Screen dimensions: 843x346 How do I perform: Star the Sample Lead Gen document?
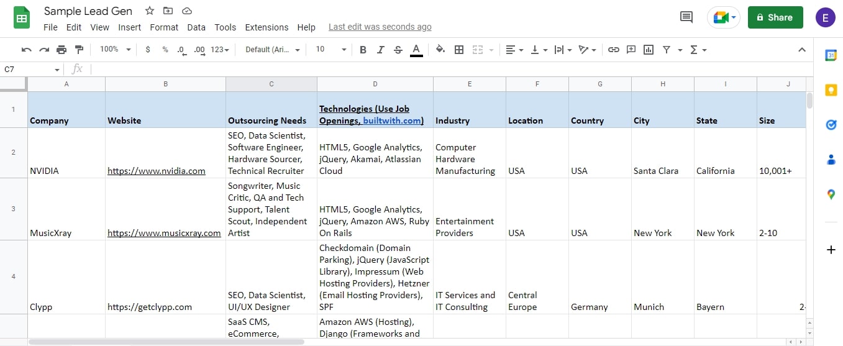pyautogui.click(x=150, y=11)
